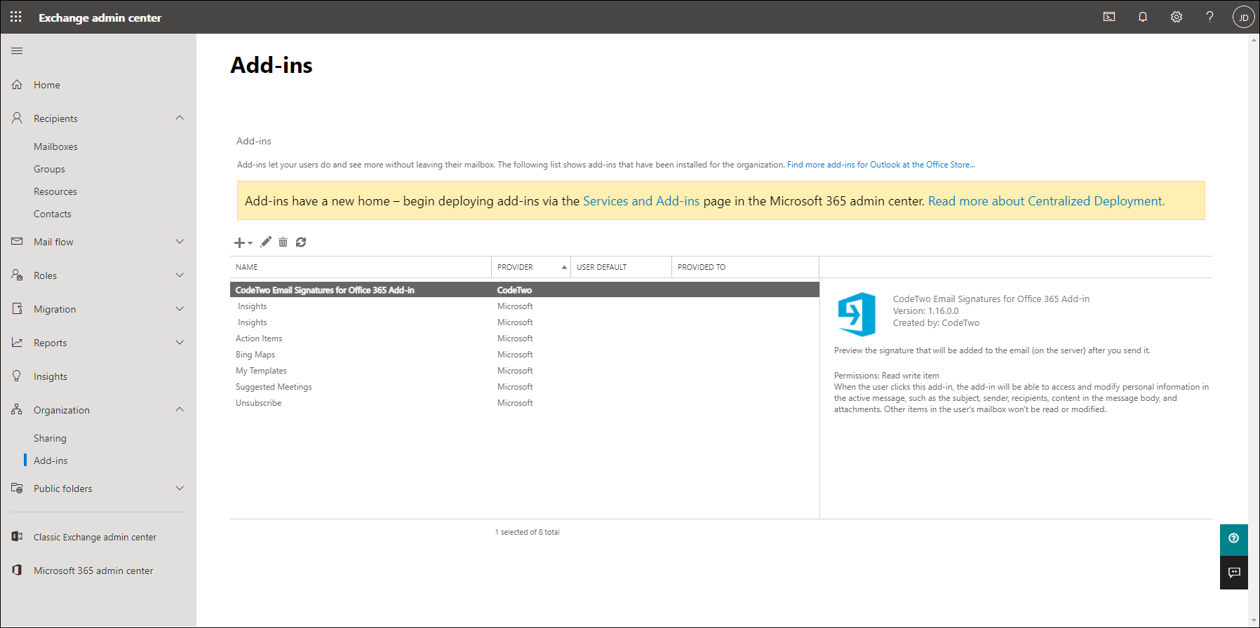1260x628 pixels.
Task: Click the Microsoft 365 admin center icon
Action: tap(17, 570)
